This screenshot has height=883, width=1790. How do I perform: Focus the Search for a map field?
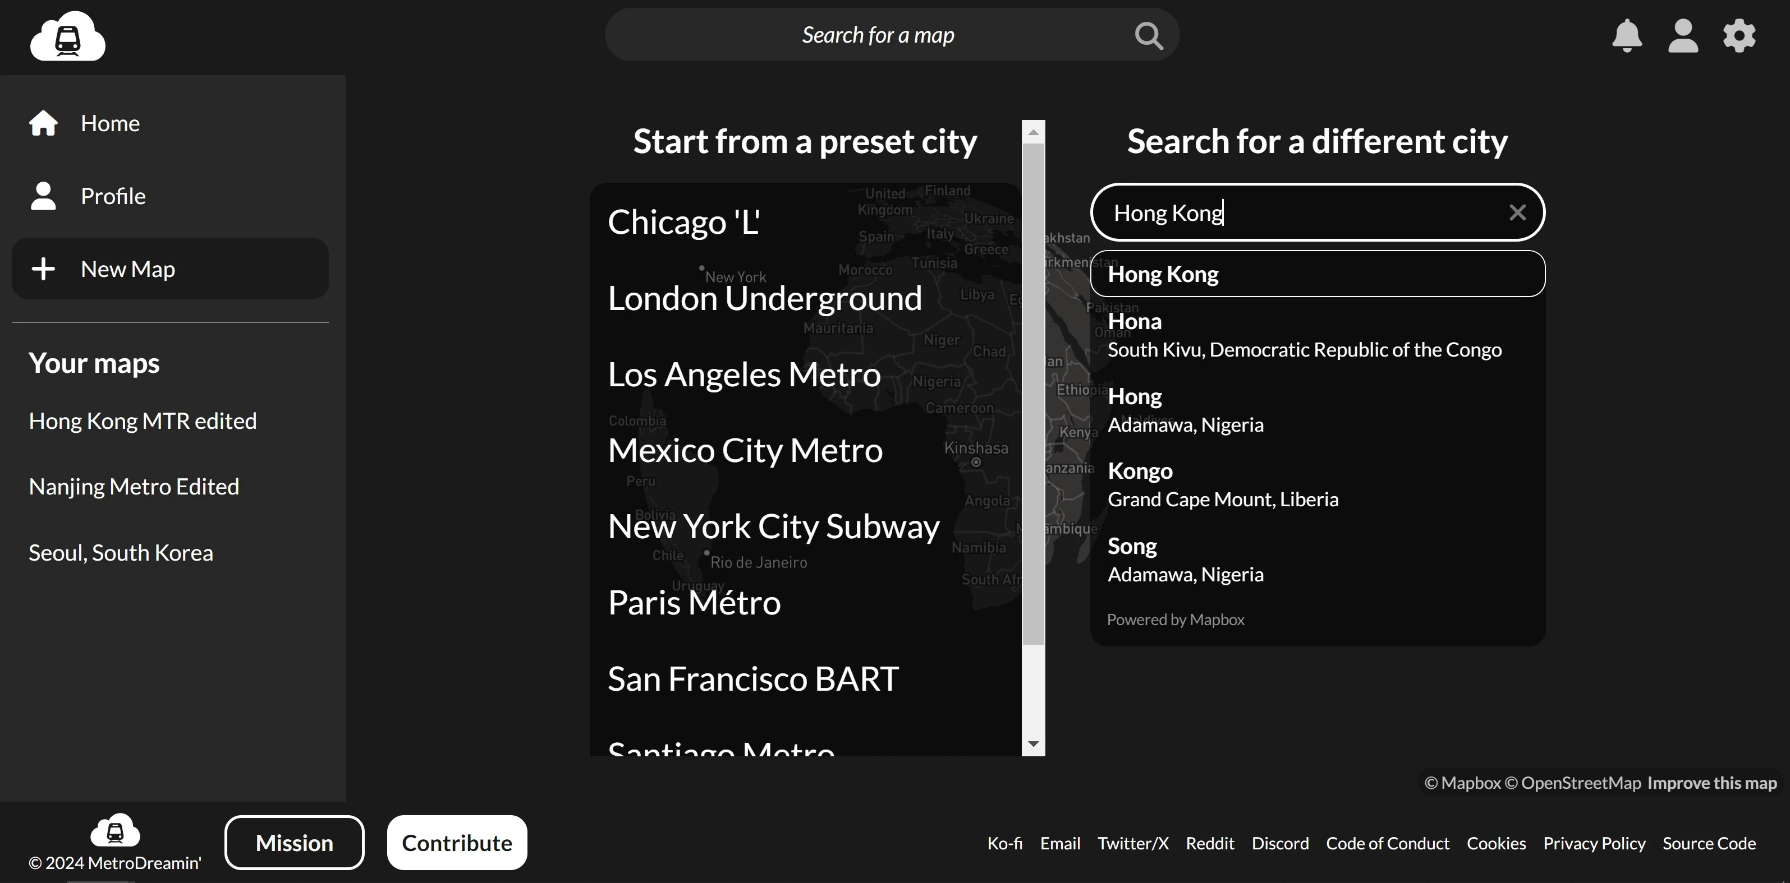pos(877,35)
